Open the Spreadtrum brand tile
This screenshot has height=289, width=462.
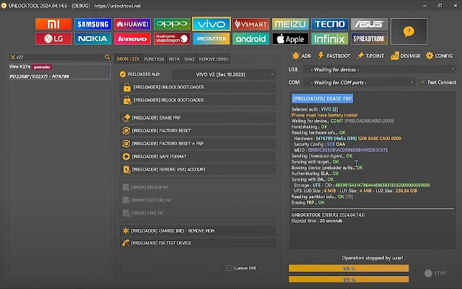pos(369,38)
